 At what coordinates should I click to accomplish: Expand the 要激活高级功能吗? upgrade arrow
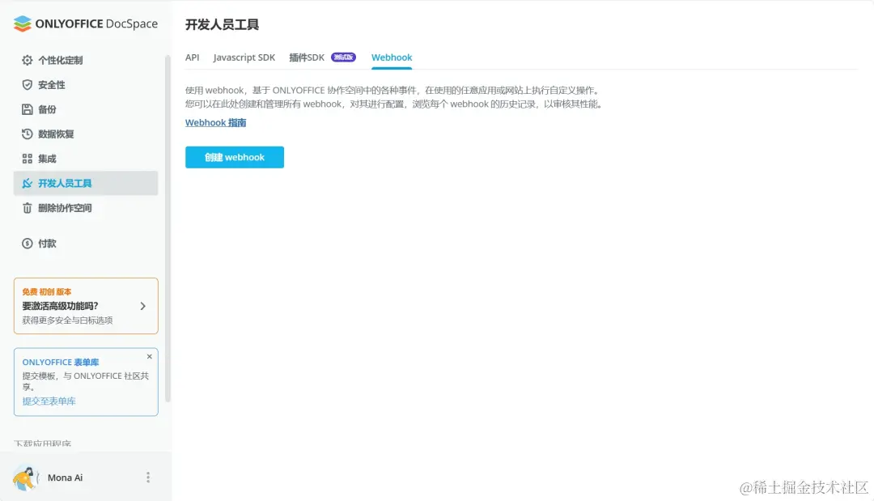143,306
